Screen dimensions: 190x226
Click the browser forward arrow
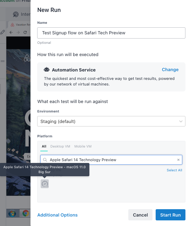tap(18, 32)
